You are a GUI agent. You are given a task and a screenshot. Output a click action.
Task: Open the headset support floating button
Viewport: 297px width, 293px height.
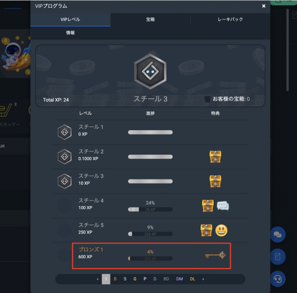(x=278, y=279)
